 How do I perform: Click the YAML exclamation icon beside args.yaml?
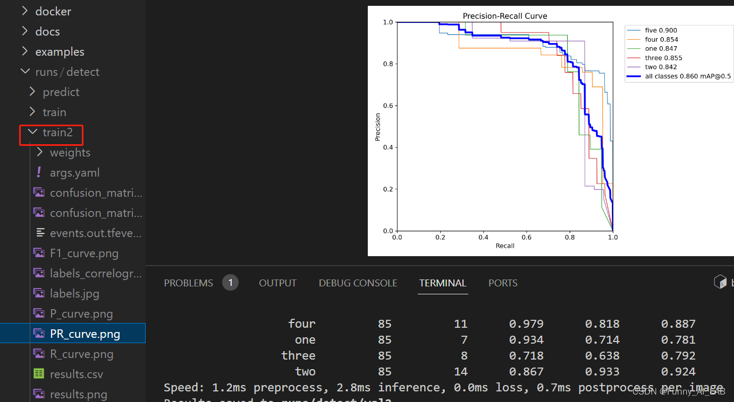click(39, 172)
